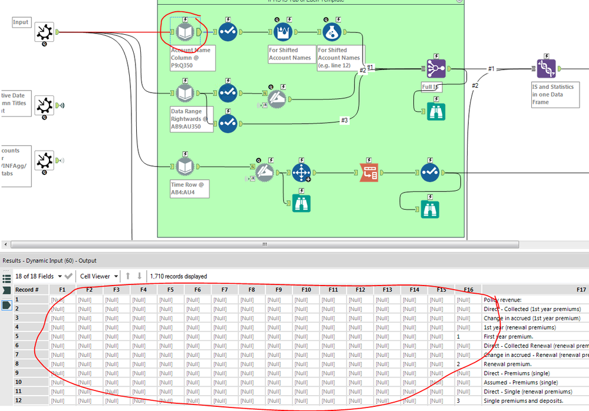The width and height of the screenshot is (589, 411).
Task: Select the Multi-Field Formula tool for Shifted Account Names
Action: point(283,32)
